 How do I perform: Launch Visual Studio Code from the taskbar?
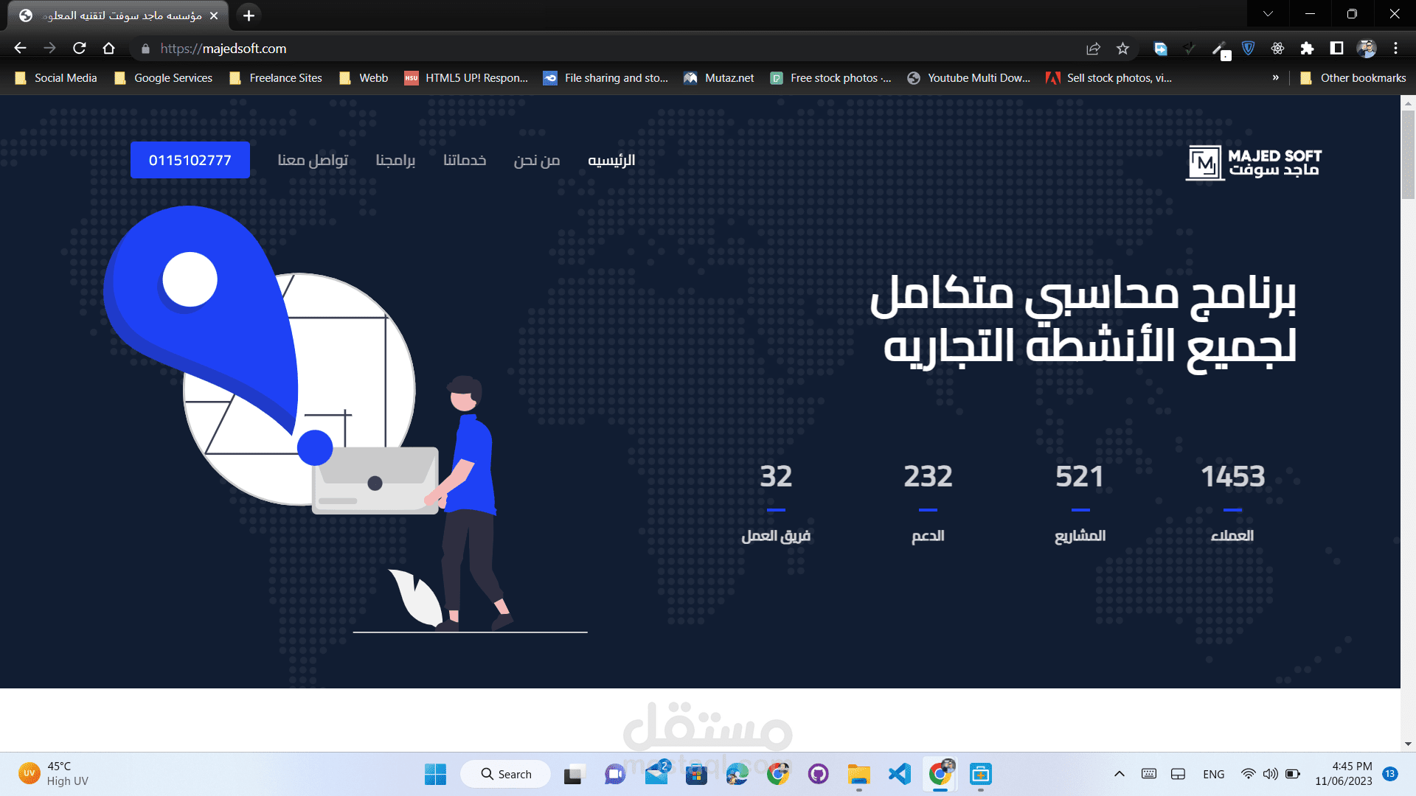tap(898, 774)
